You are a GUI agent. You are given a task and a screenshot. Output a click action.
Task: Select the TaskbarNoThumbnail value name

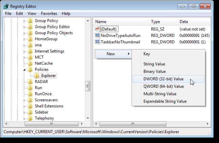click(120, 42)
